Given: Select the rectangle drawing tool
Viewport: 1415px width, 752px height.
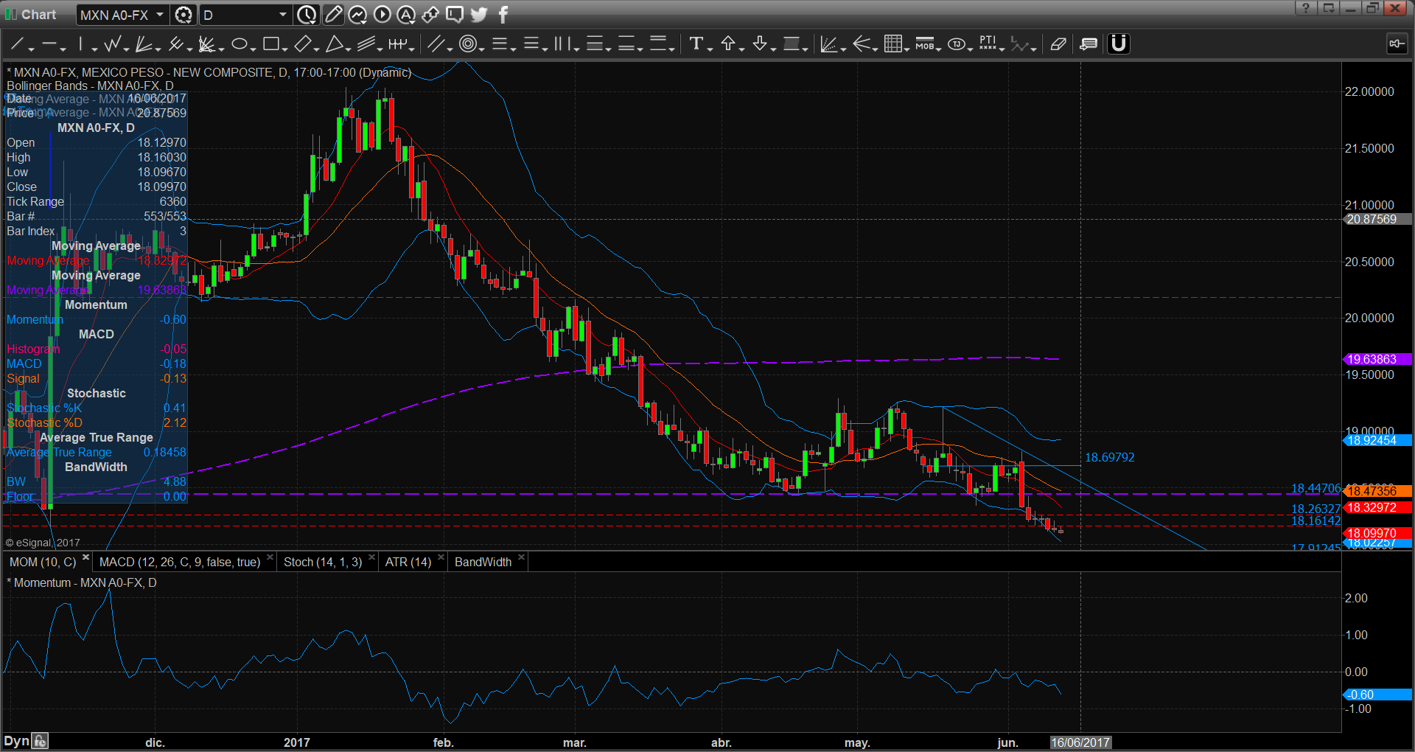Looking at the screenshot, I should [270, 44].
